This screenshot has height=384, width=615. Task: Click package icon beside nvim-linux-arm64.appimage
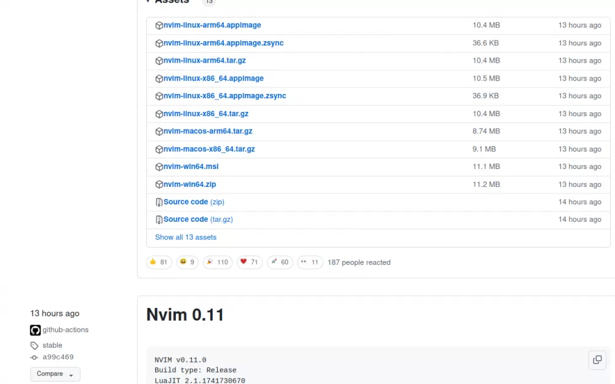tap(159, 25)
